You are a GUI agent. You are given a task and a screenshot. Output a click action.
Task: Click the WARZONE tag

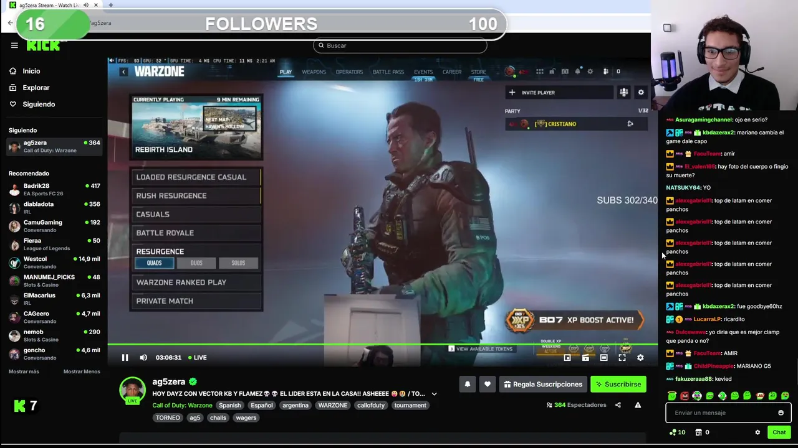(x=333, y=405)
